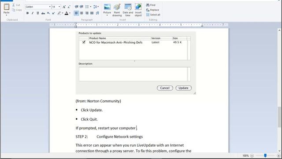Open Replace in the Editing group
The height and width of the screenshot is (159, 282).
152,10
